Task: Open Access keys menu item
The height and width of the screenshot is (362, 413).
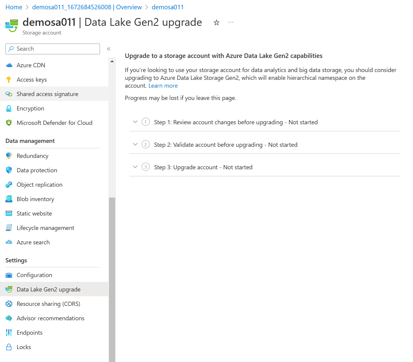Action: 54,80
